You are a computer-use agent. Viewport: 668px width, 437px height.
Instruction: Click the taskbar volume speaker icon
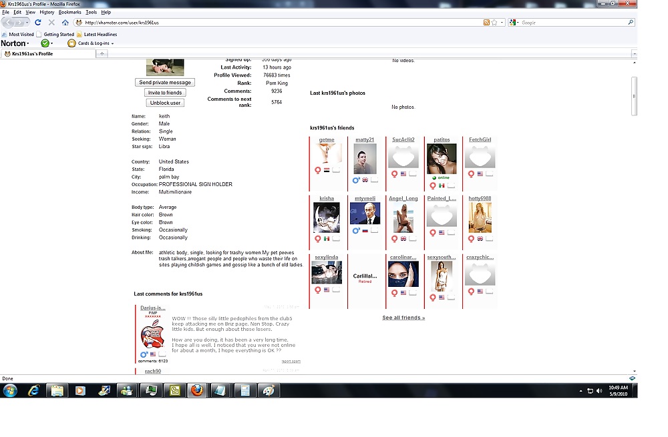tap(598, 391)
